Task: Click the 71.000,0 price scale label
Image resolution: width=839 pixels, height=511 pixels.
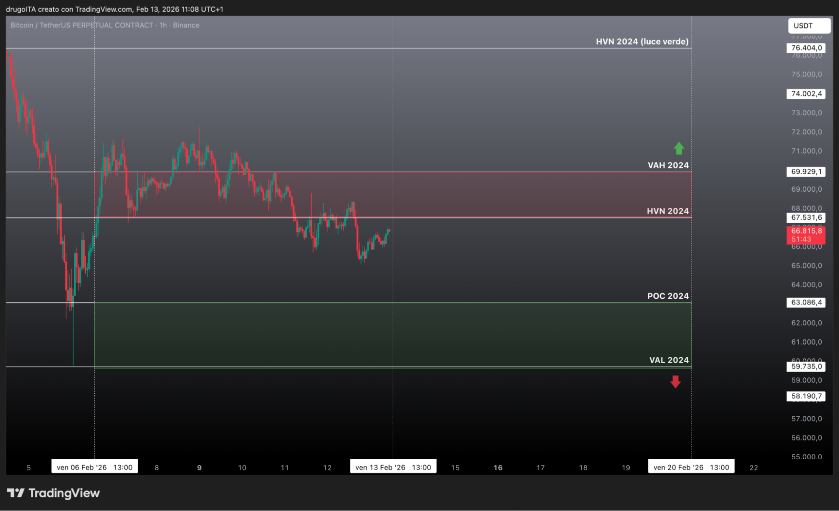Action: pyautogui.click(x=807, y=151)
